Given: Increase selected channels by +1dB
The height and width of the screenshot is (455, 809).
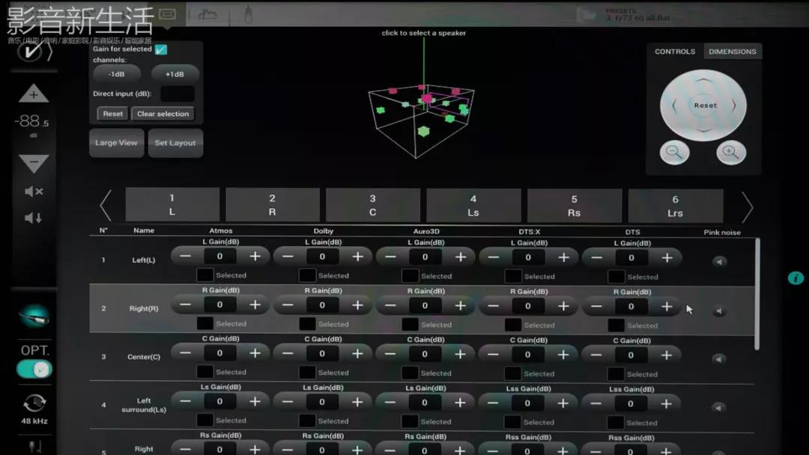Looking at the screenshot, I should tap(175, 74).
